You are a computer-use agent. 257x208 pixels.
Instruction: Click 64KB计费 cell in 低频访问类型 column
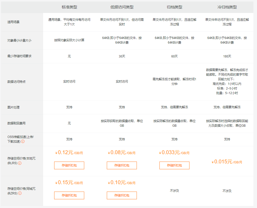coord(122,40)
